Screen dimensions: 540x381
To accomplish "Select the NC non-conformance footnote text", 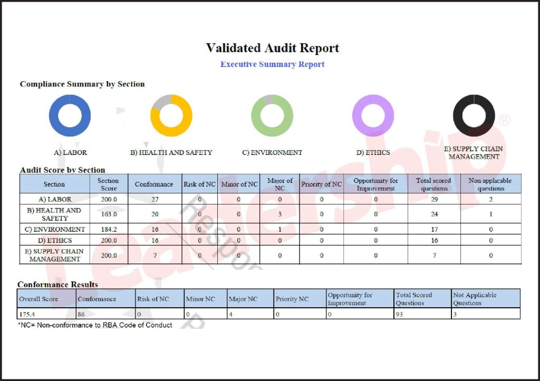I will [95, 325].
